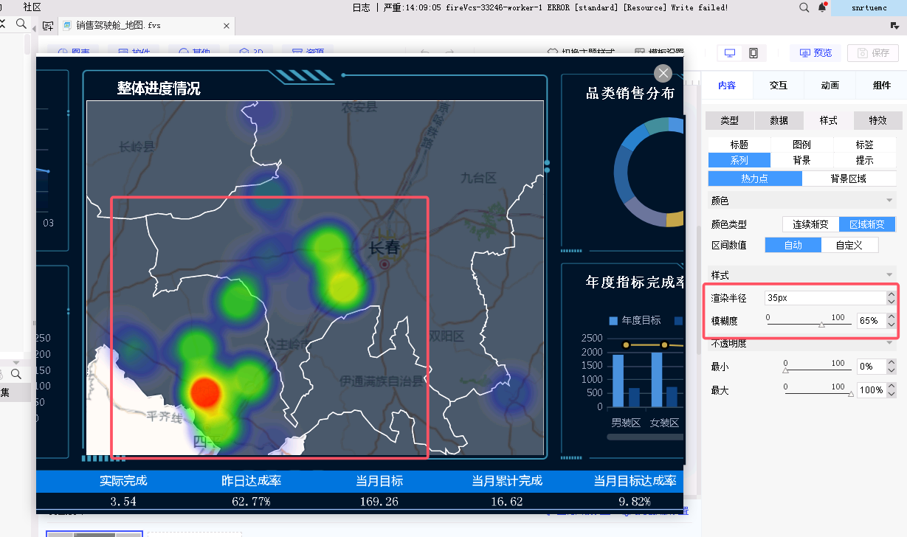Screen dimensions: 907x537
Task: Select 区域渐变 color type
Action: pos(866,224)
